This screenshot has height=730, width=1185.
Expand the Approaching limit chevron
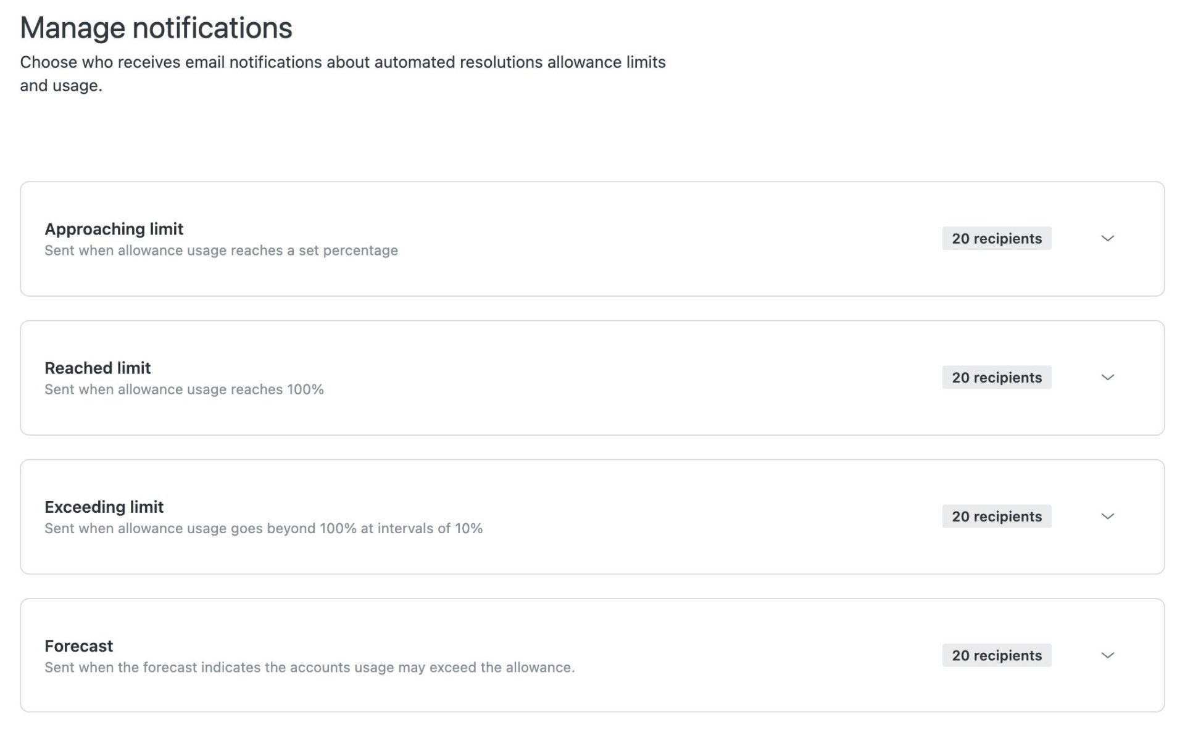pos(1107,238)
